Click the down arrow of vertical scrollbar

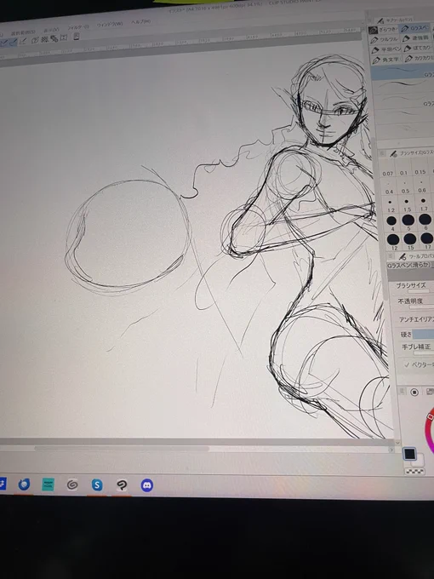tap(398, 443)
